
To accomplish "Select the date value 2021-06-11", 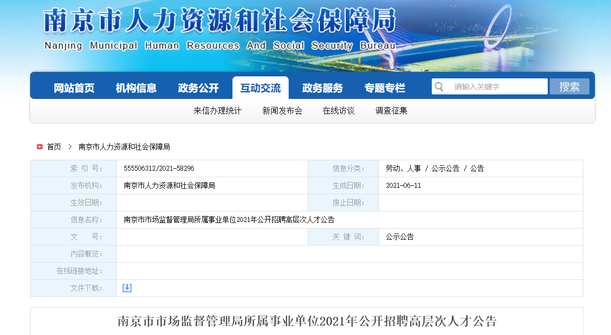I will click(x=404, y=186).
